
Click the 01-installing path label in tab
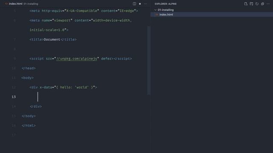(31, 4)
